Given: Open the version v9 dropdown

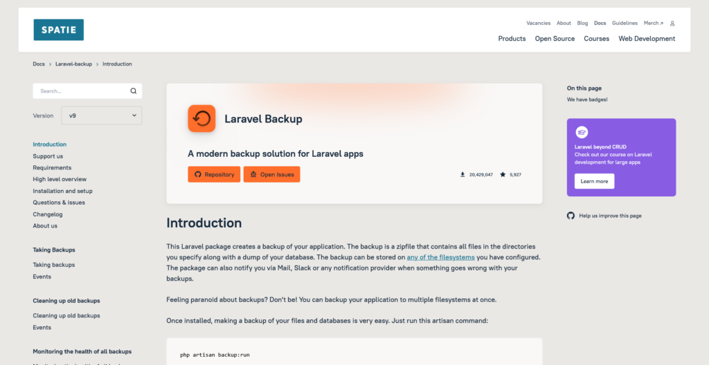Looking at the screenshot, I should [101, 115].
